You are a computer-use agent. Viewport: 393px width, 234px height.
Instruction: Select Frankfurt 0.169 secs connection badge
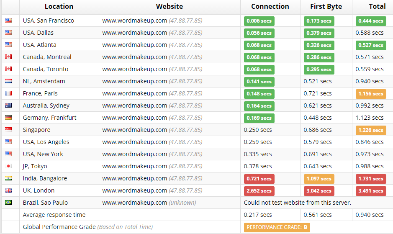(259, 118)
